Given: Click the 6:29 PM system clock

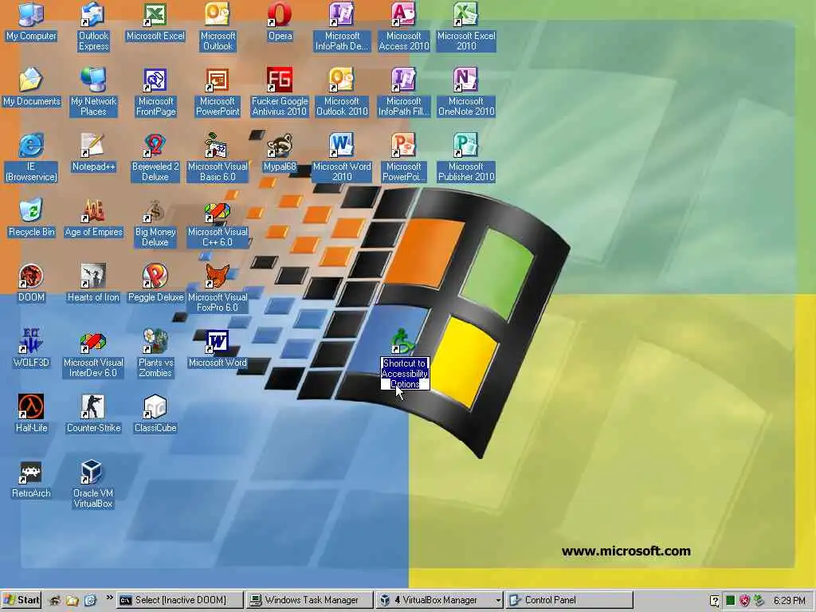Looking at the screenshot, I should [789, 601].
